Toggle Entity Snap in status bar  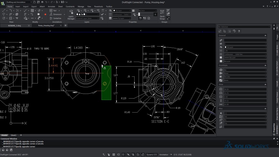128,155
